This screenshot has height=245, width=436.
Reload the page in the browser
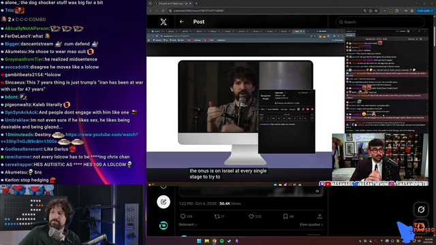[x=163, y=11]
